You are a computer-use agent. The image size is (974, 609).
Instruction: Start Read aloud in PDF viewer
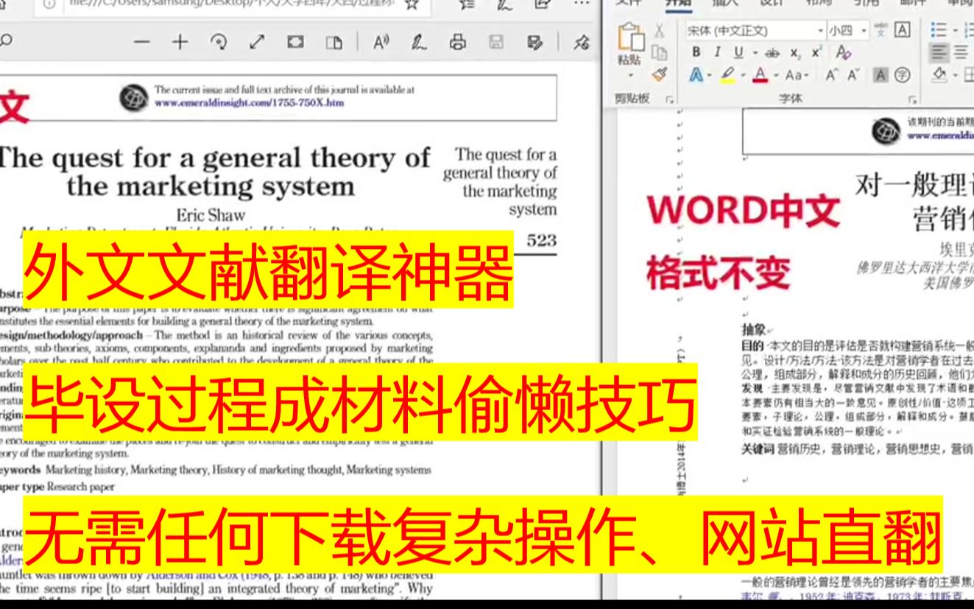(x=381, y=42)
